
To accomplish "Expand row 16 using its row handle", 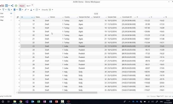I will pos(19,21).
